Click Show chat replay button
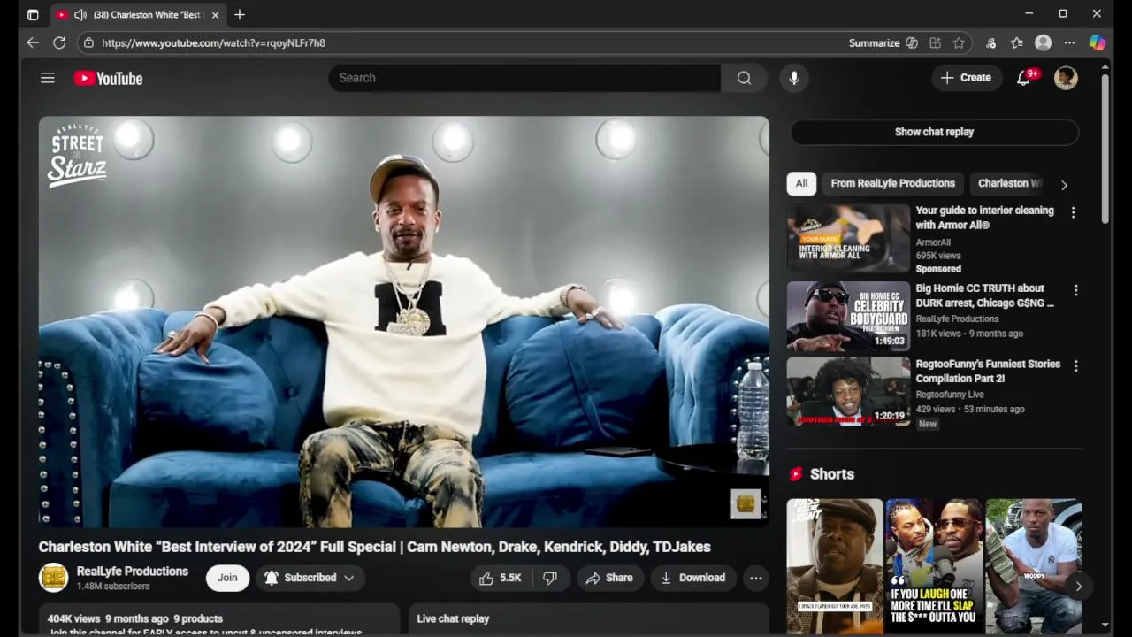This screenshot has height=637, width=1132. pos(934,132)
